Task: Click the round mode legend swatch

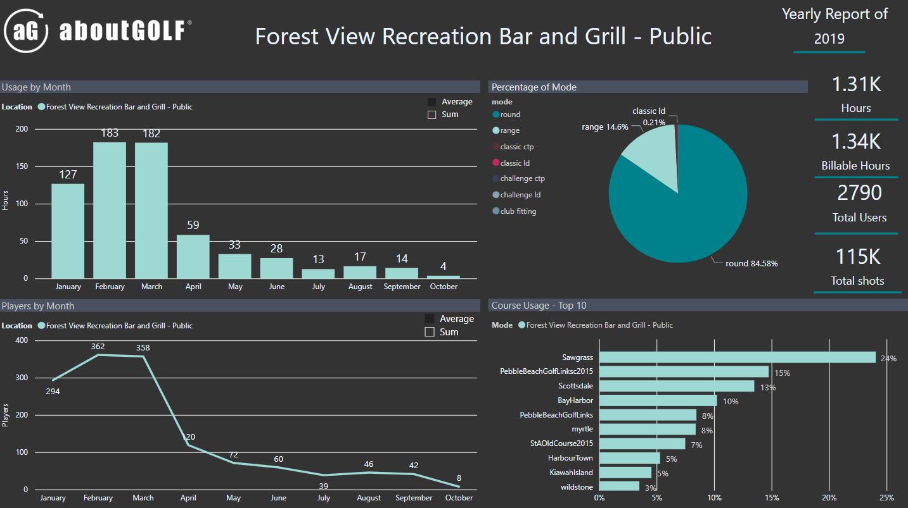Action: click(496, 115)
